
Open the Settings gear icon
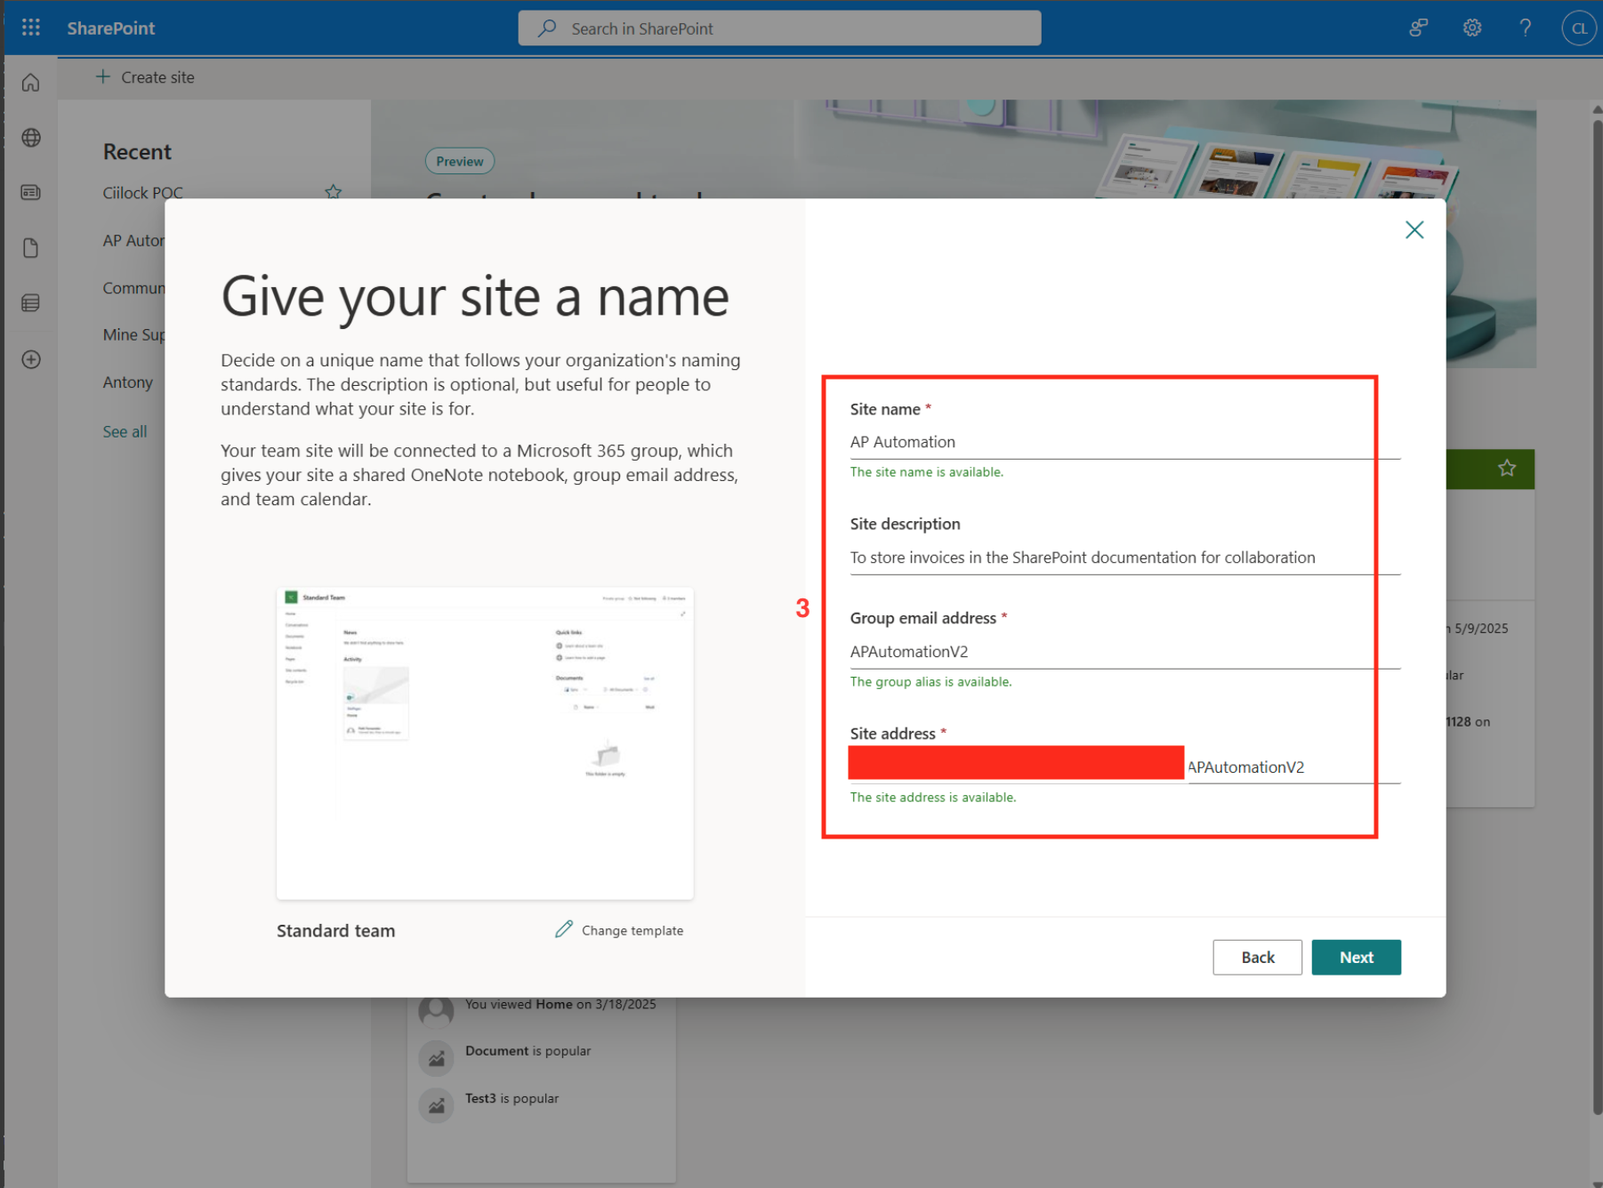pos(1472,28)
